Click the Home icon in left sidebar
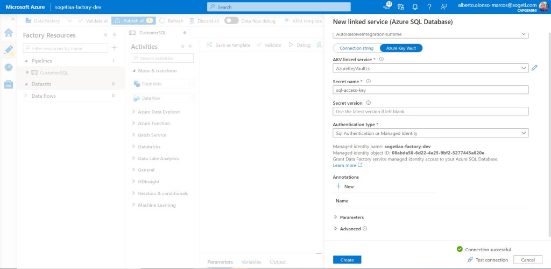Image resolution: width=551 pixels, height=269 pixels. [x=9, y=33]
